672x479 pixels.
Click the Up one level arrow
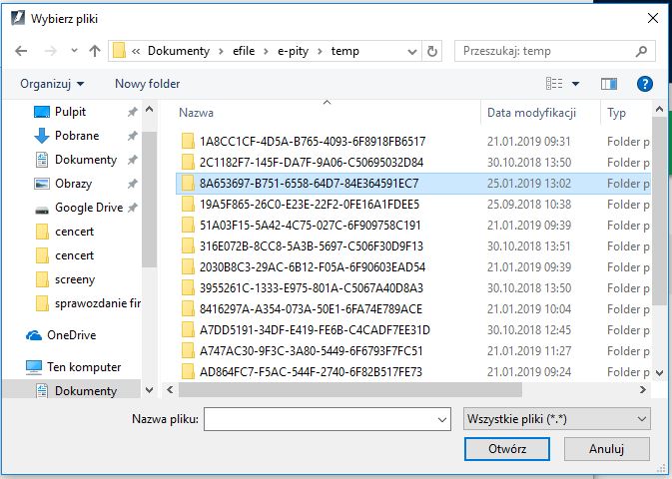click(x=95, y=51)
